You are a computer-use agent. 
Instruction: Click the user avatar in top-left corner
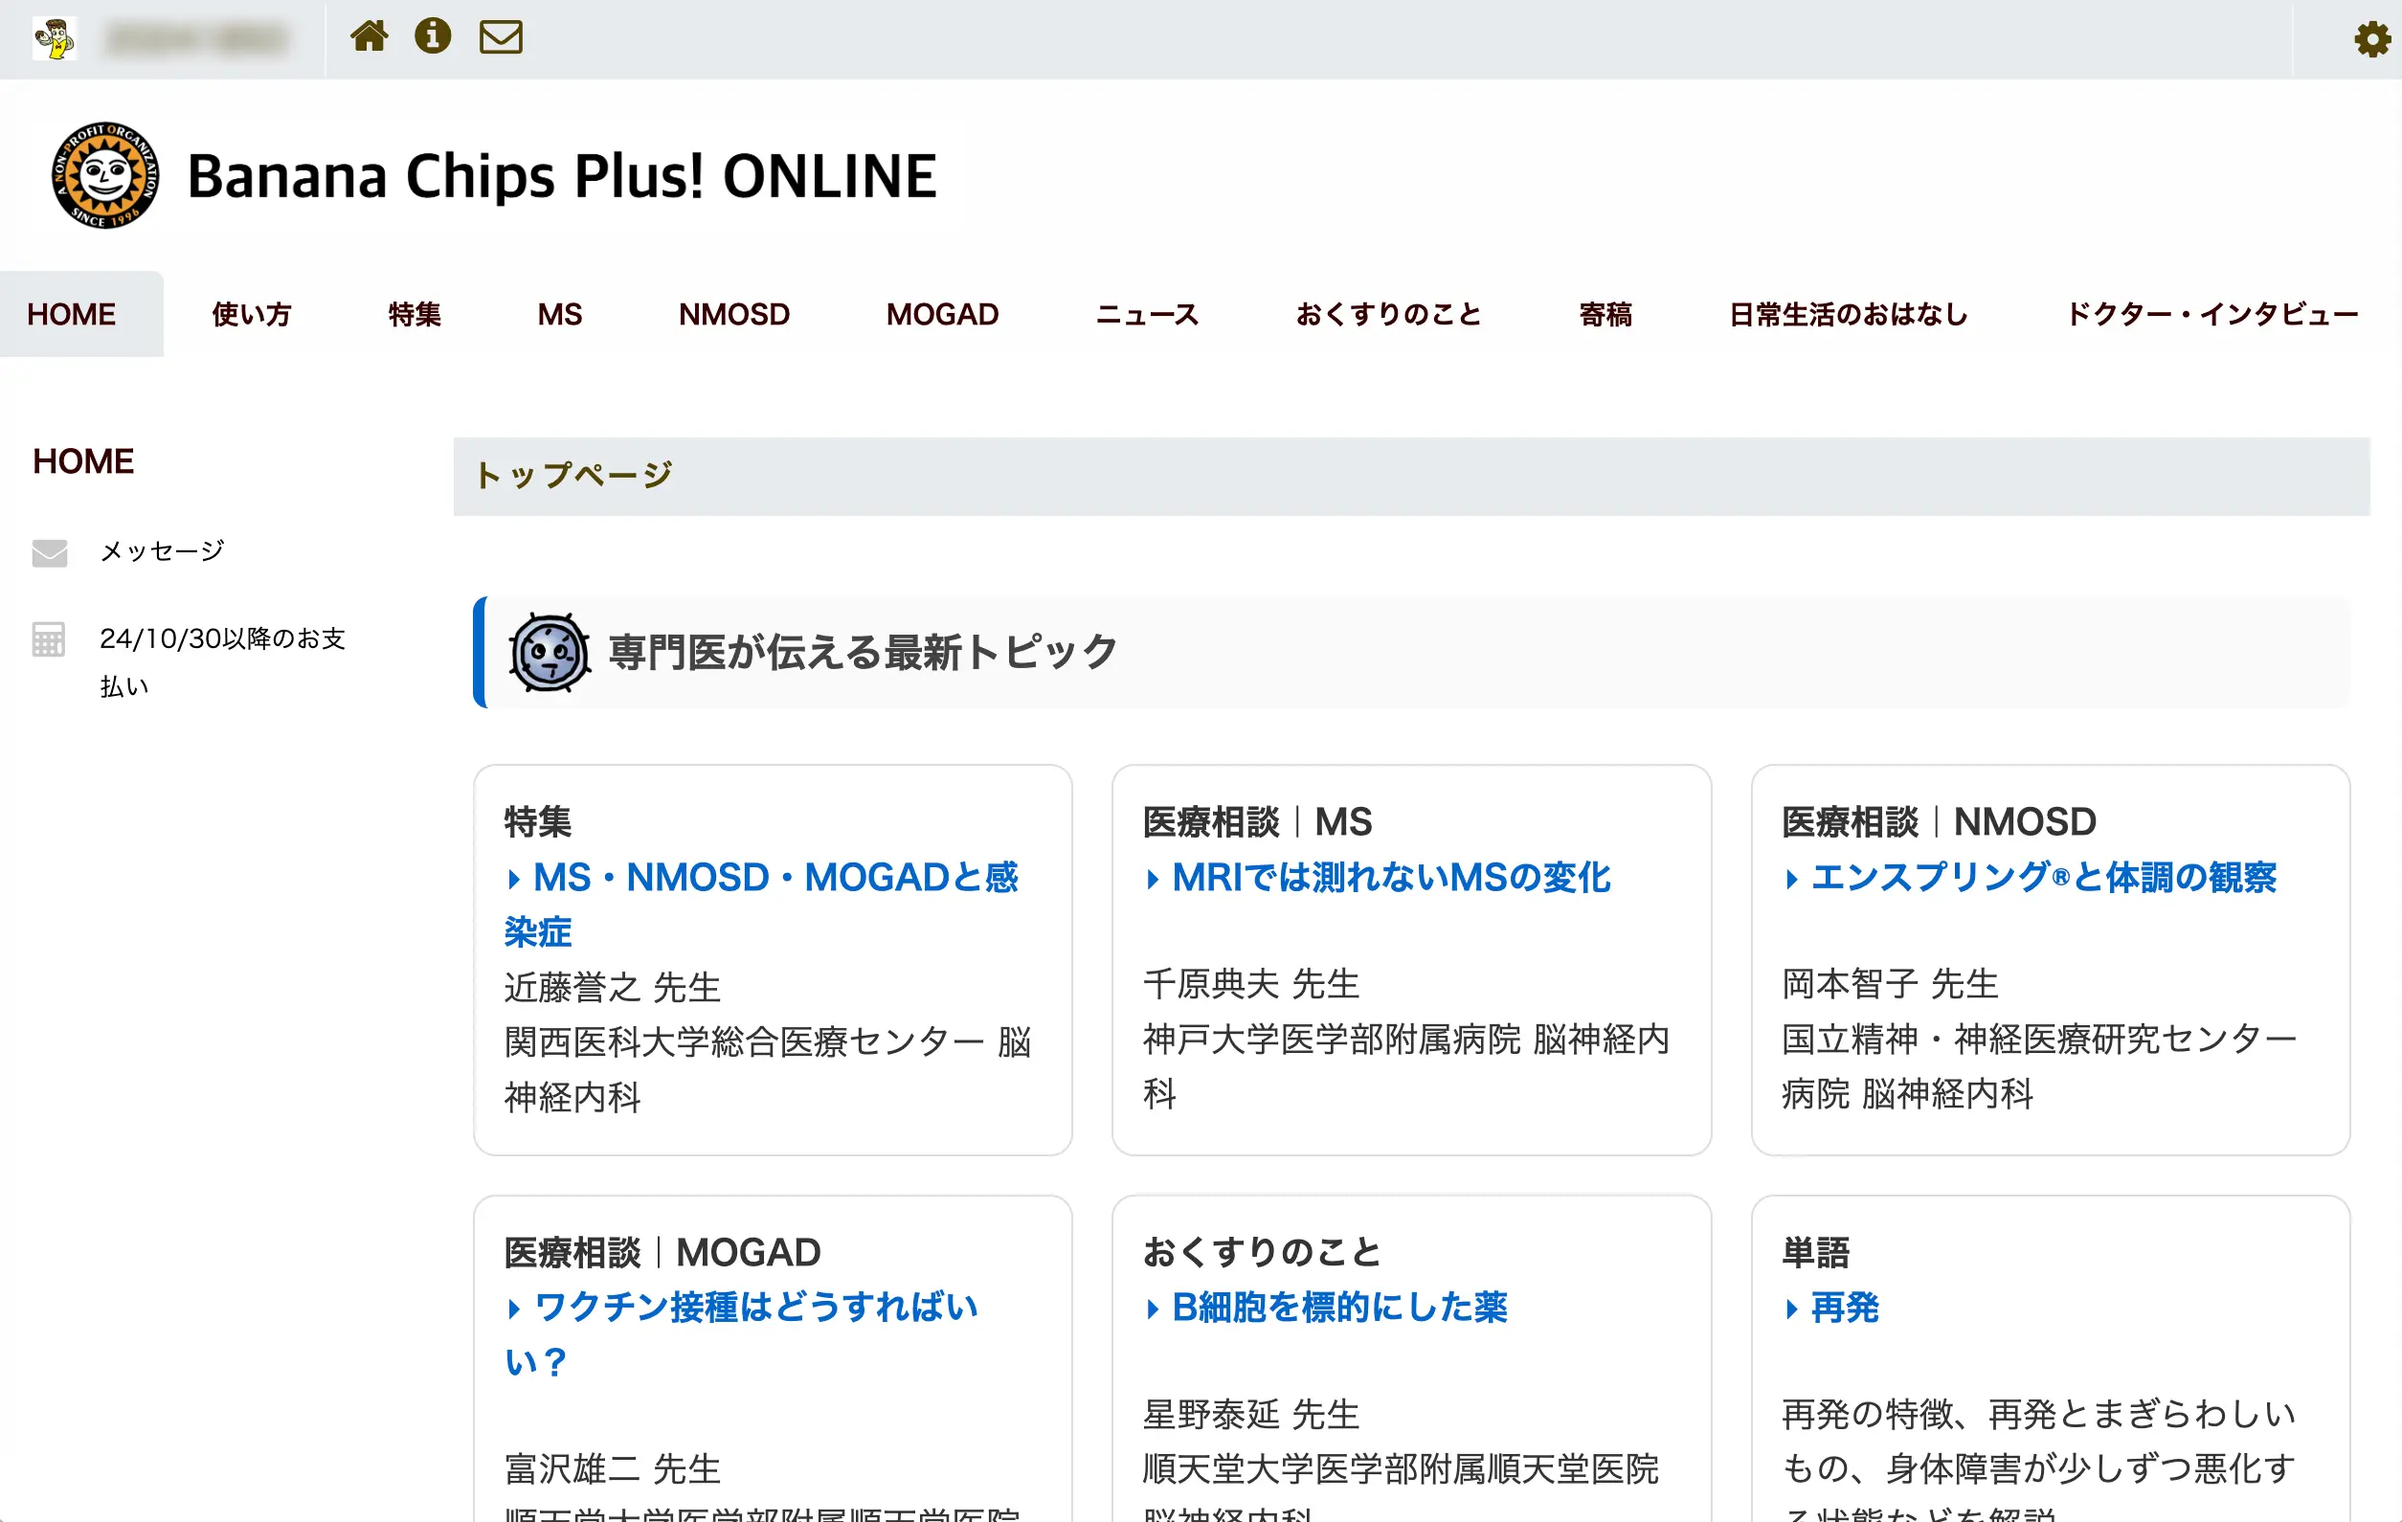54,39
